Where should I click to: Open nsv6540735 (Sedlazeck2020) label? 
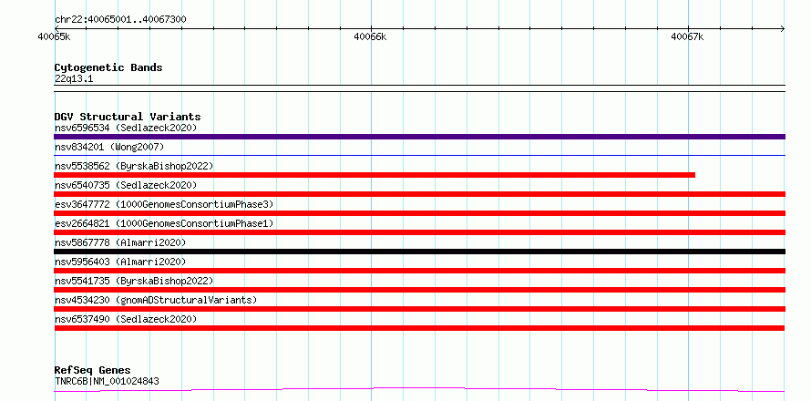click(x=126, y=185)
